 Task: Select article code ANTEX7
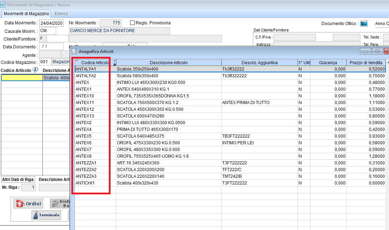(x=83, y=149)
